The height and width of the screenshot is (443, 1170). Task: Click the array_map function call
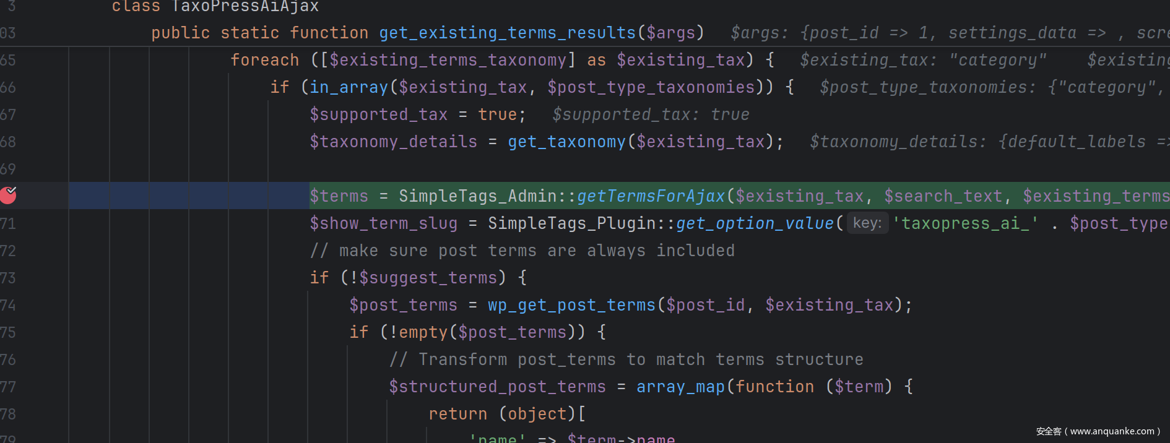point(680,387)
